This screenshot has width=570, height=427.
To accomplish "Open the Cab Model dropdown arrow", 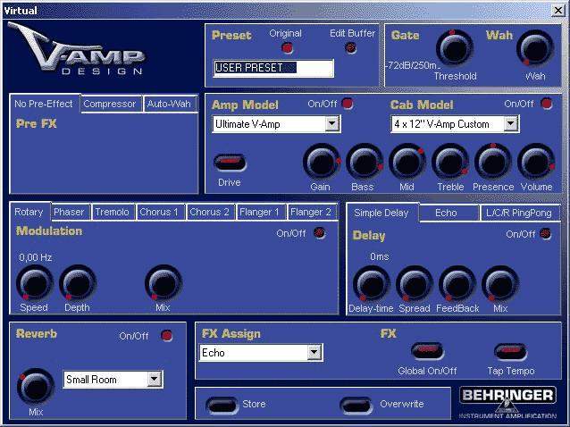I will point(511,124).
